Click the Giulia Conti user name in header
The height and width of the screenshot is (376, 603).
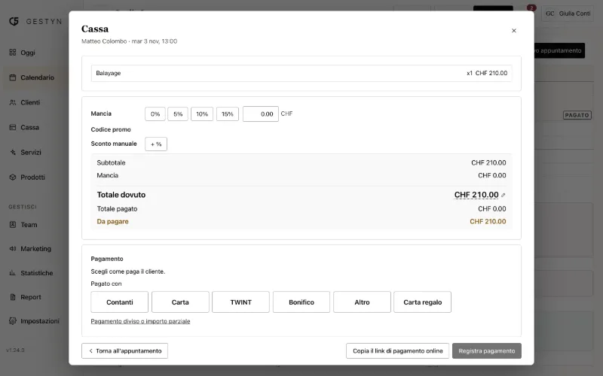click(x=574, y=14)
